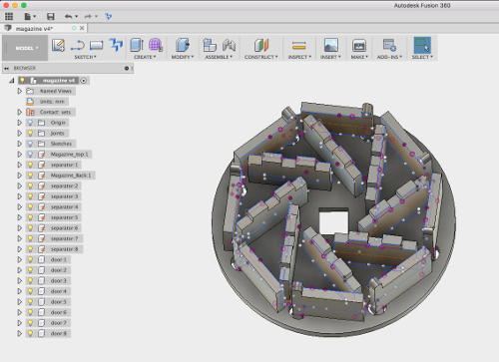Open the data panel grid icon
This screenshot has height=362, width=499.
point(9,16)
